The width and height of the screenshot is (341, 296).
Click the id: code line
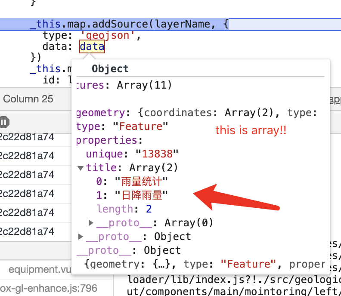coord(57,80)
